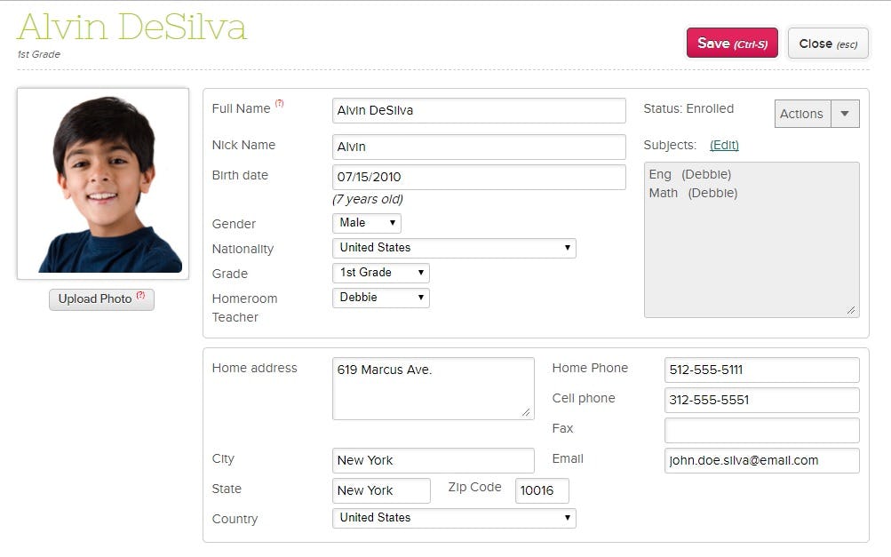Viewport: 891px width, 557px height.
Task: Close the student profile form
Action: click(x=827, y=44)
